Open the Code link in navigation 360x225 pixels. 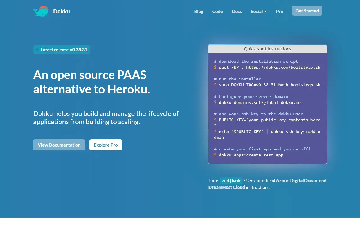[217, 11]
